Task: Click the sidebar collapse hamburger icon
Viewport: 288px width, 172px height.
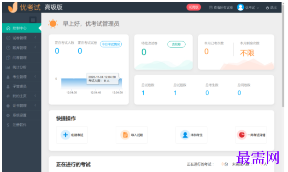Action: (33, 20)
